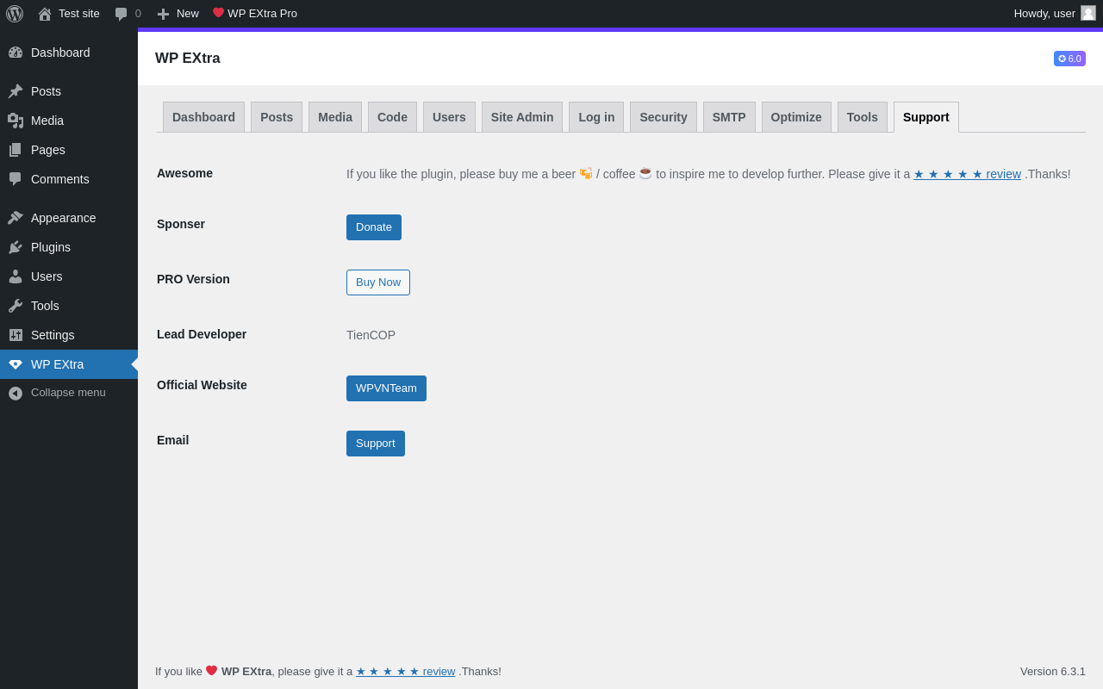Click the Settings sliders icon

click(x=16, y=335)
